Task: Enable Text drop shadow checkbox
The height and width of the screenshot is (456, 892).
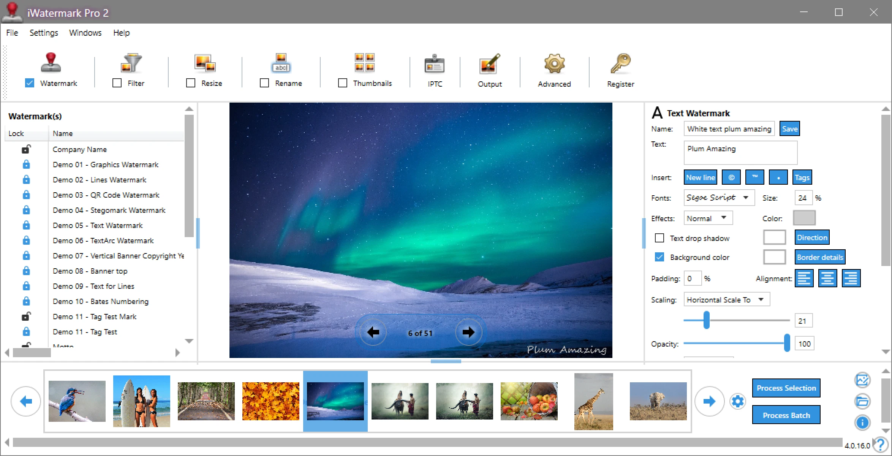Action: coord(660,238)
